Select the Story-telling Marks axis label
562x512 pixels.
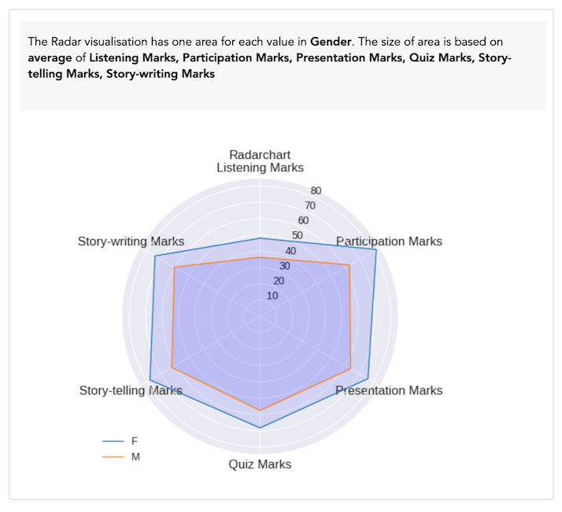pyautogui.click(x=131, y=390)
